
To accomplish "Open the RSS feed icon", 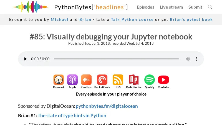I will point(118,80).
